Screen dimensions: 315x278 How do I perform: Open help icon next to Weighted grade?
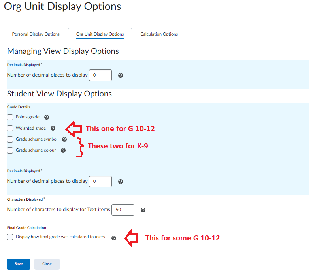pos(53,128)
